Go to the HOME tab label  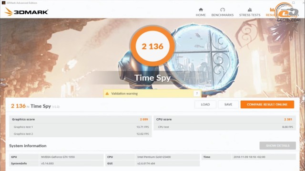(x=201, y=15)
